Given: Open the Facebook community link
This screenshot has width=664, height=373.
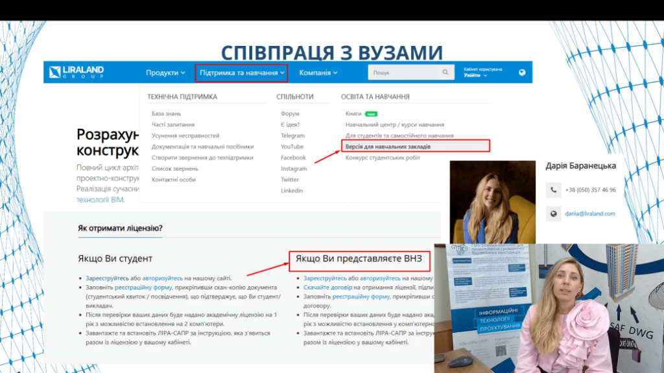Looking at the screenshot, I should pos(293,158).
